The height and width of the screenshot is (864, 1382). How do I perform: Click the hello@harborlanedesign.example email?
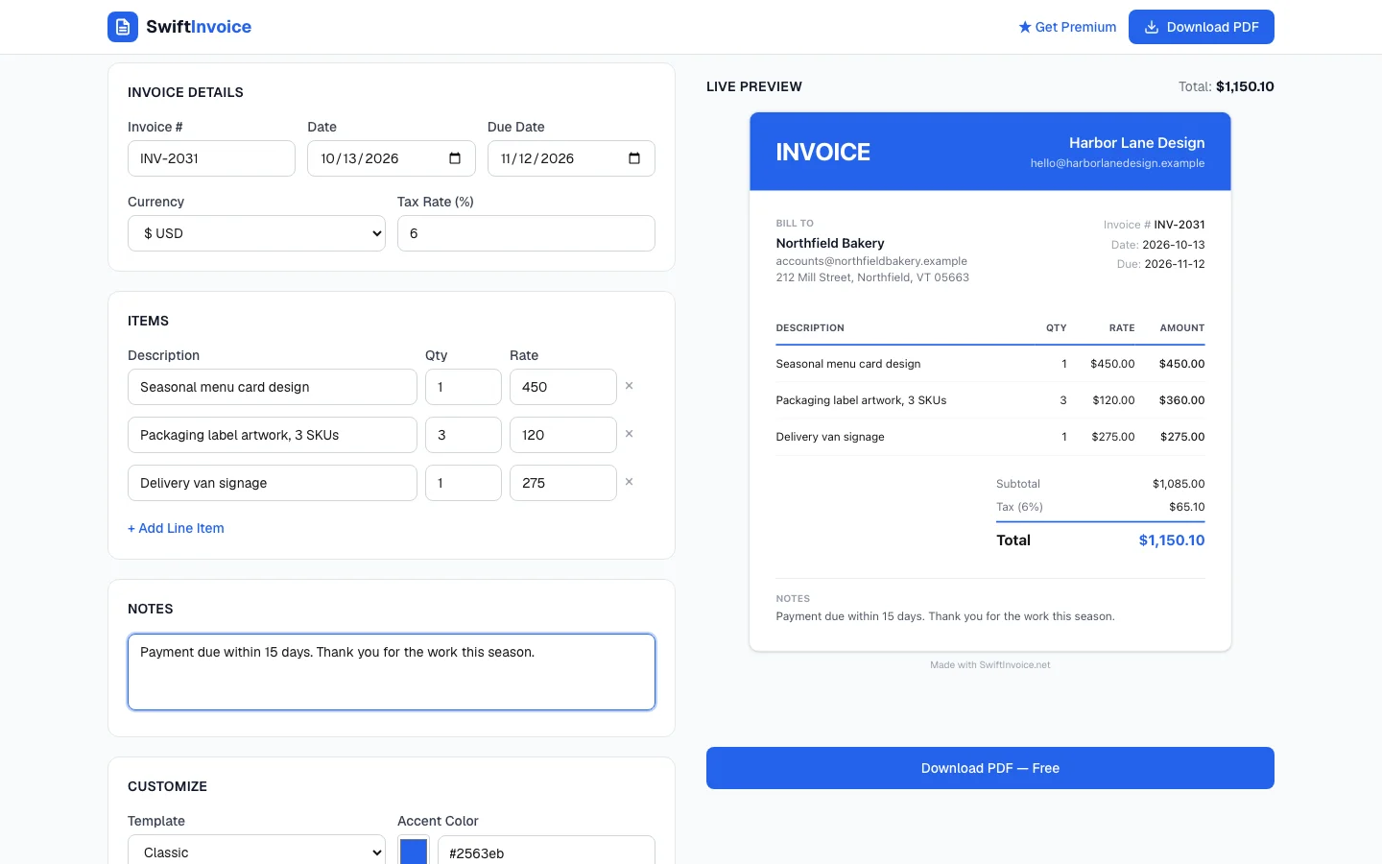point(1118,163)
